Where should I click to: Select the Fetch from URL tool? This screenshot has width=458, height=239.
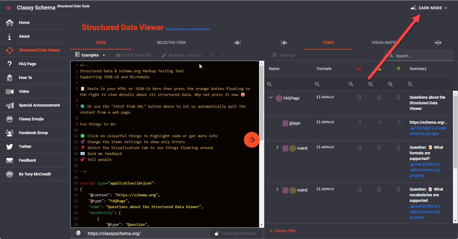click(134, 55)
